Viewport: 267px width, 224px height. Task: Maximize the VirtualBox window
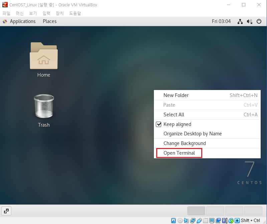tap(244, 5)
